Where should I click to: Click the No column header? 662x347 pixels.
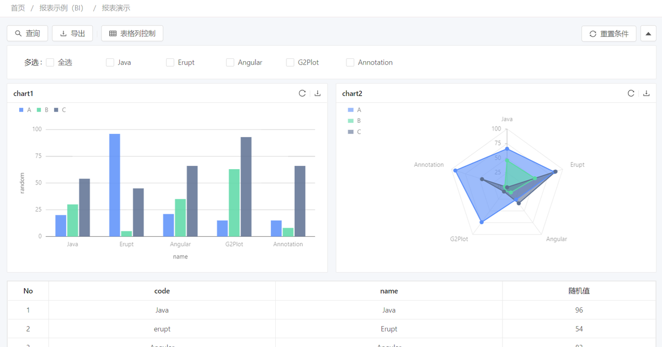28,291
